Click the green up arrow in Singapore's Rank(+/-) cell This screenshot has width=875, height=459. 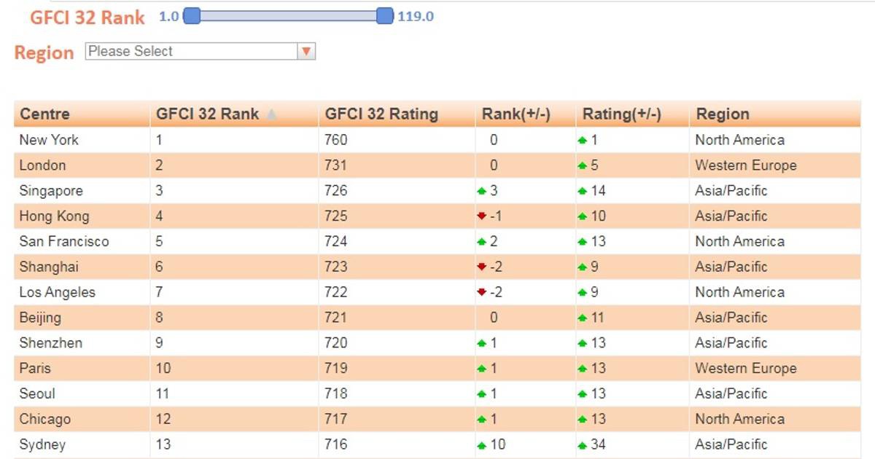(481, 191)
